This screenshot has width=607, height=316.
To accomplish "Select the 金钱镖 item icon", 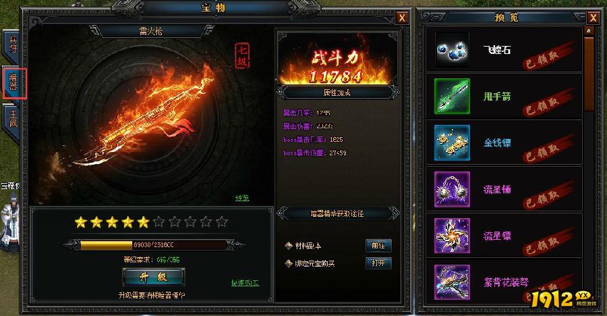I will pos(452,142).
